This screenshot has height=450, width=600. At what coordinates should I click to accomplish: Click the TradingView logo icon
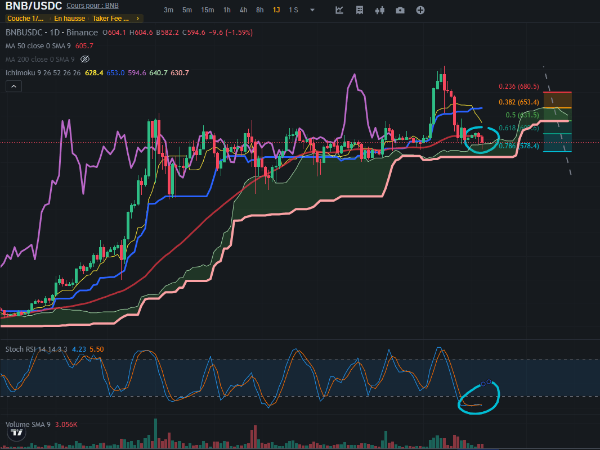click(17, 433)
